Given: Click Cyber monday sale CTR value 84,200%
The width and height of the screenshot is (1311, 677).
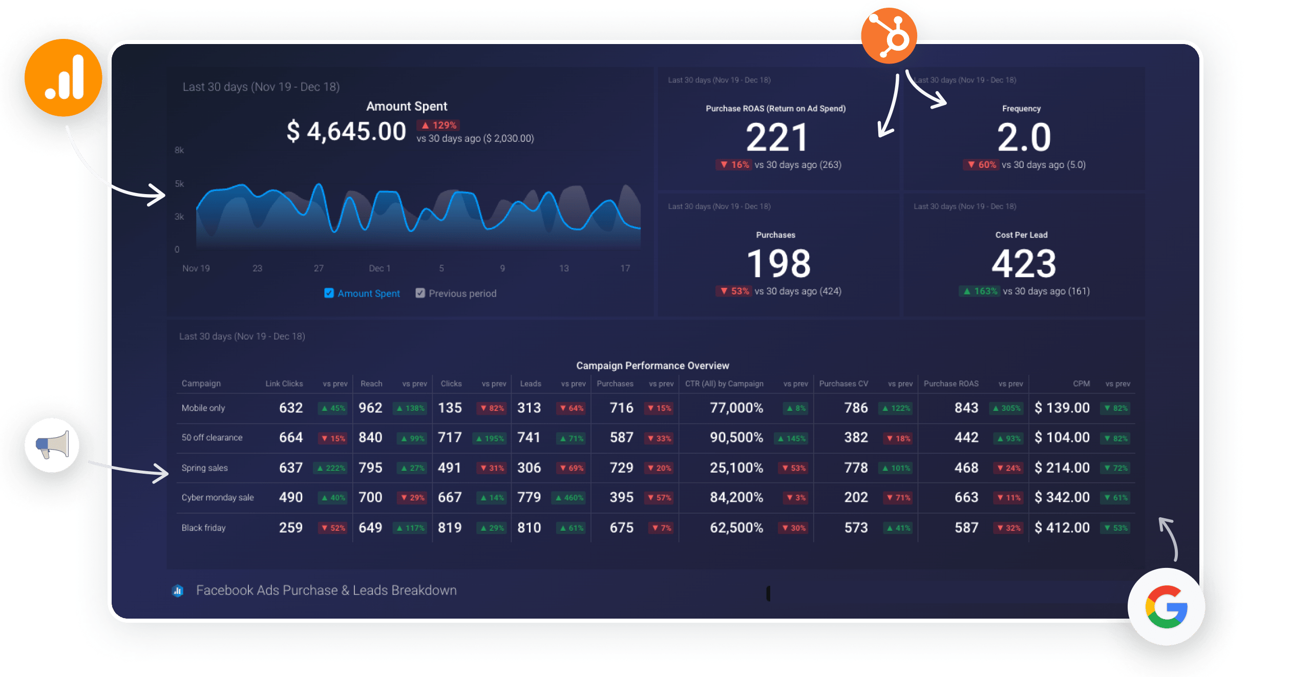Looking at the screenshot, I should point(736,497).
